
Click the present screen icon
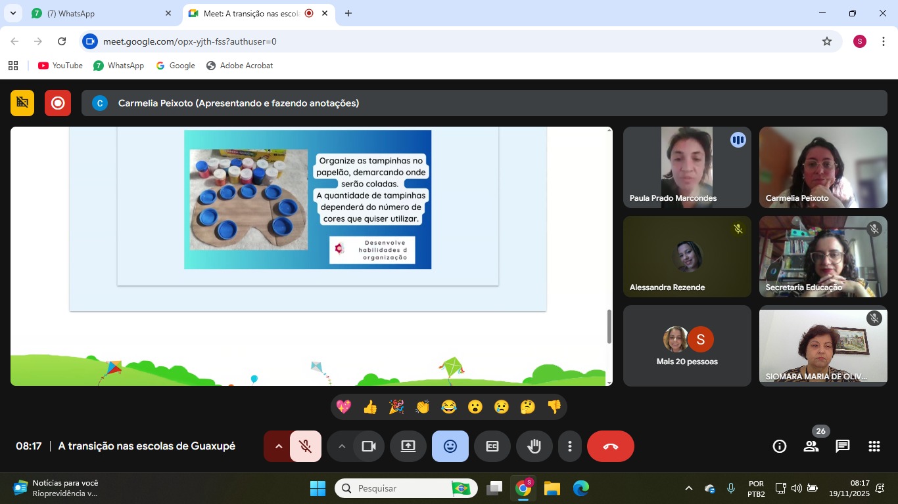pos(408,446)
